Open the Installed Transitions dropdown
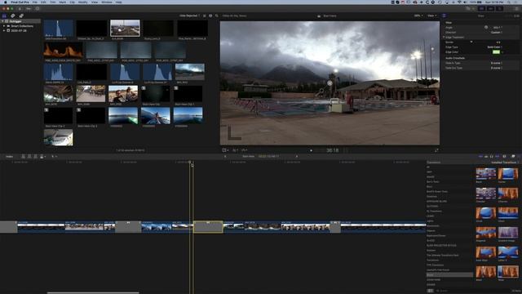This screenshot has width=522, height=294. (505, 163)
